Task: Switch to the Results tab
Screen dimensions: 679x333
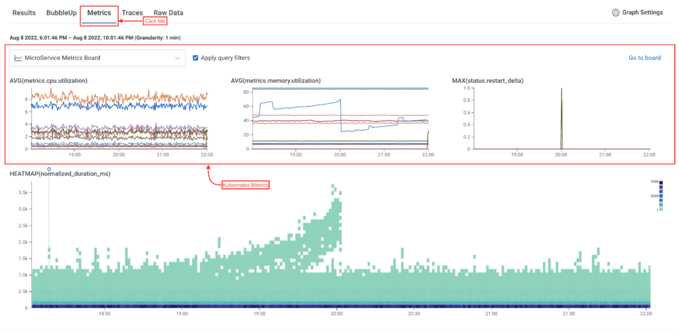Action: pyautogui.click(x=24, y=13)
